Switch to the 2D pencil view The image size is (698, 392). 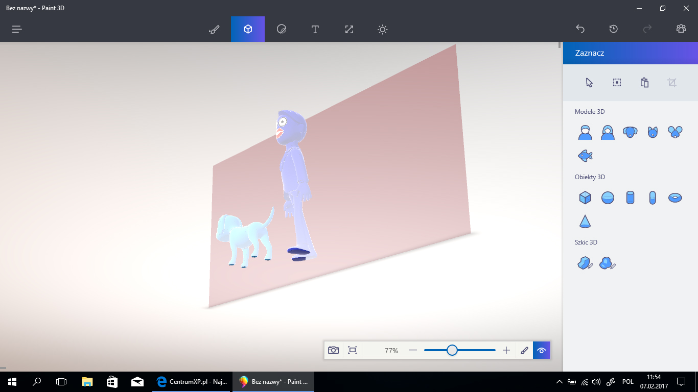point(524,350)
